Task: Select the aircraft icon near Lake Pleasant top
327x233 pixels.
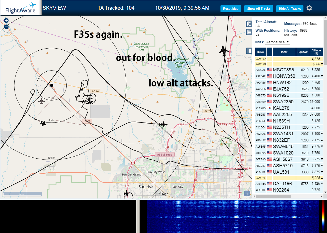Action: [x=224, y=51]
